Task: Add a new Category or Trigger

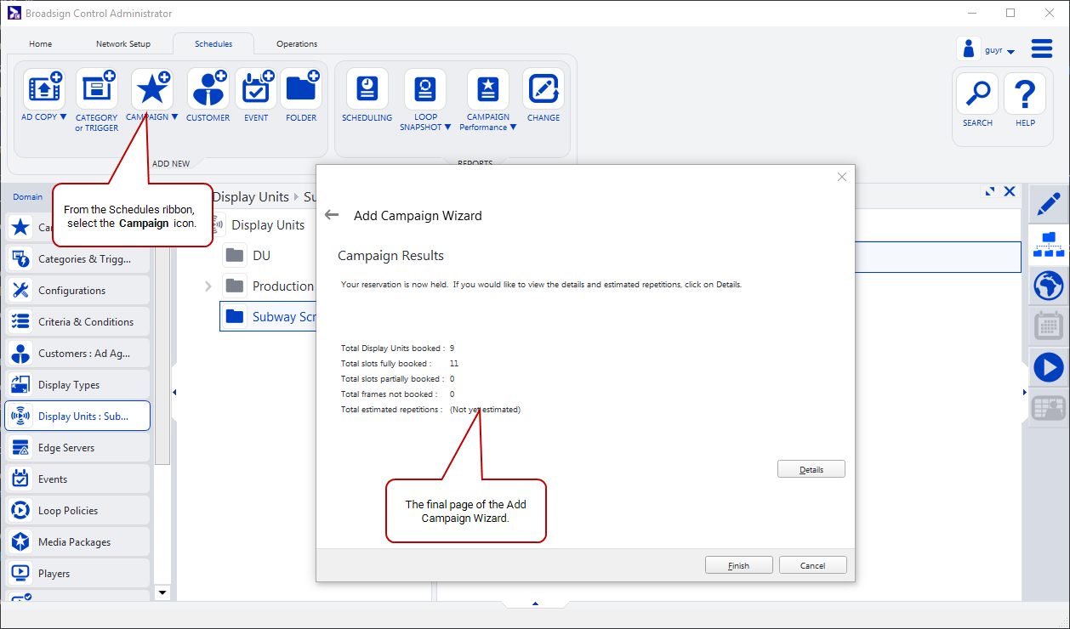Action: tap(97, 89)
